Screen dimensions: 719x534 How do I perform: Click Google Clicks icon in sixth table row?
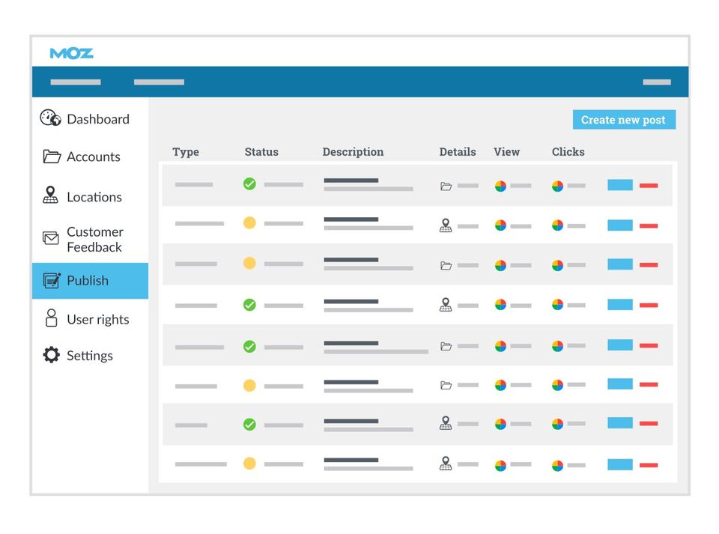pyautogui.click(x=557, y=385)
